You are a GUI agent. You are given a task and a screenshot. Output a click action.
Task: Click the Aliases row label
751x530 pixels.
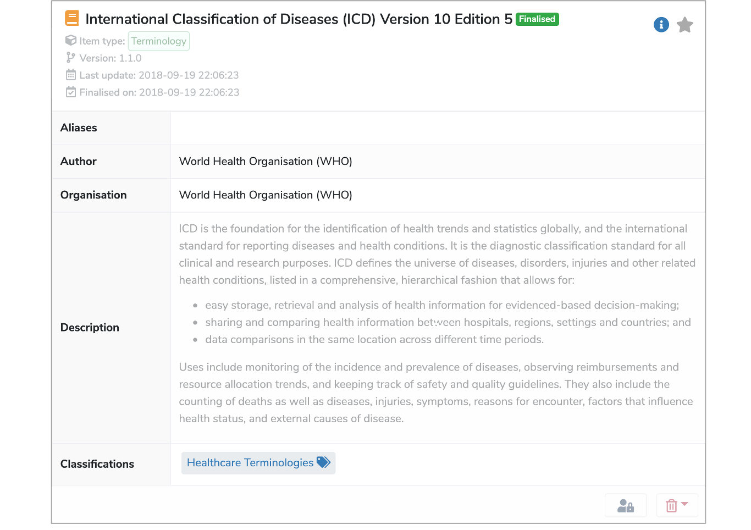pyautogui.click(x=79, y=128)
